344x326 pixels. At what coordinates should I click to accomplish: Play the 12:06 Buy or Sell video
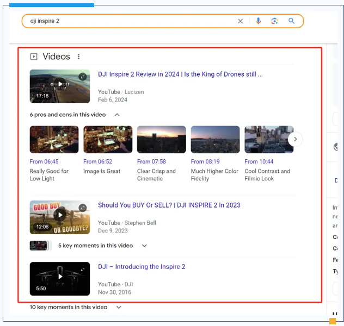[60, 217]
